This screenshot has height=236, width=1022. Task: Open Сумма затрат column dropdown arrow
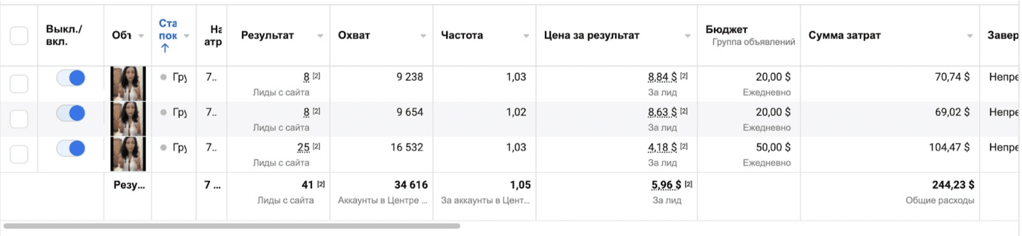coord(970,36)
